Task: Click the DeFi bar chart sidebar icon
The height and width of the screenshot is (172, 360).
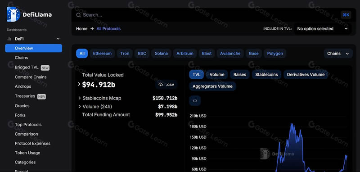Action: (x=9, y=39)
